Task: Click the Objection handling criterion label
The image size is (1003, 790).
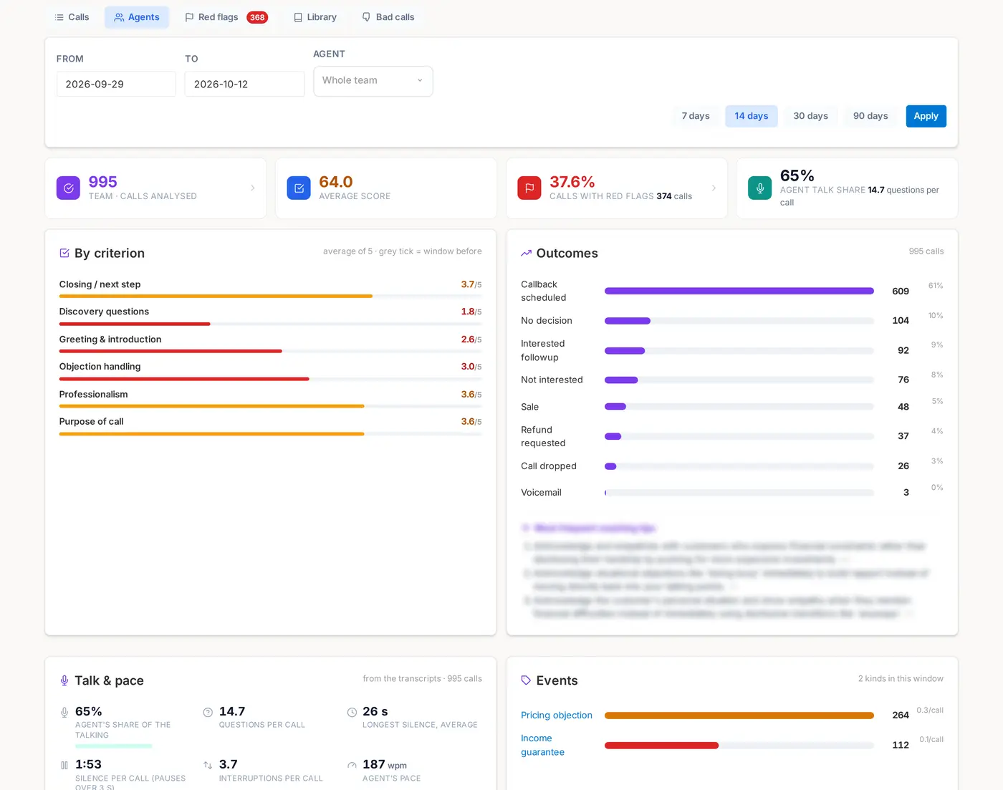Action: [x=100, y=367]
